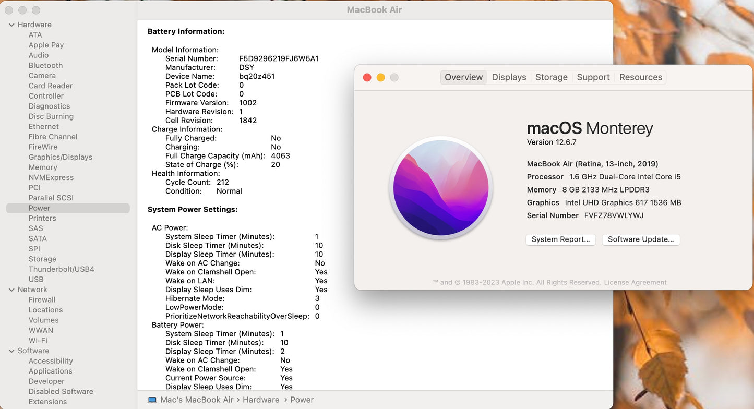This screenshot has width=754, height=409.
Task: Minimize the About This Mac window
Action: point(380,77)
